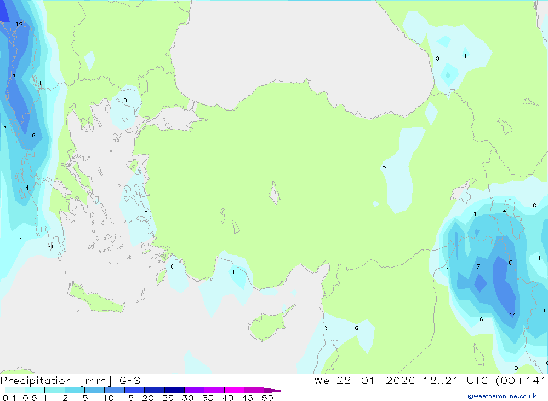Select the 40–45 mm magenta legend box

click(x=234, y=390)
